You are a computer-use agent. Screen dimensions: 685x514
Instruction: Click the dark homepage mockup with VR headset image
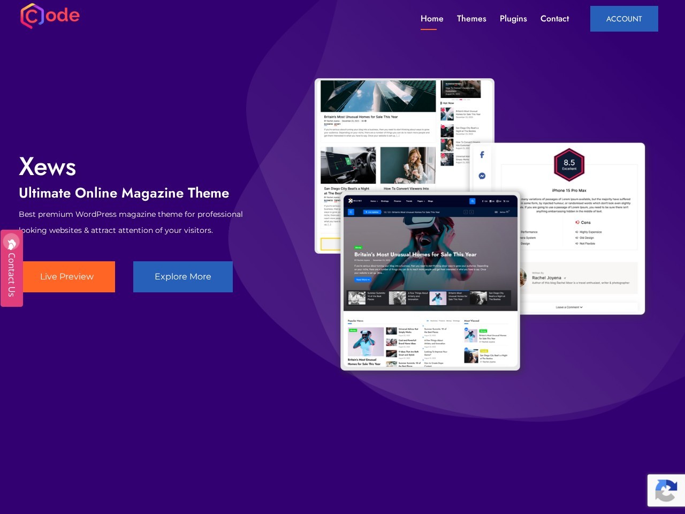430,281
